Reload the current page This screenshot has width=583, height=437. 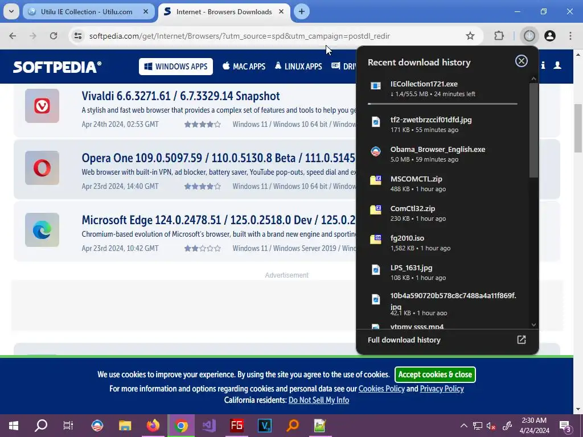tap(54, 36)
